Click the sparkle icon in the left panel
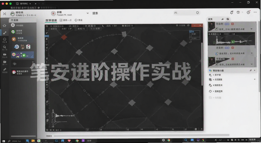 15,64
